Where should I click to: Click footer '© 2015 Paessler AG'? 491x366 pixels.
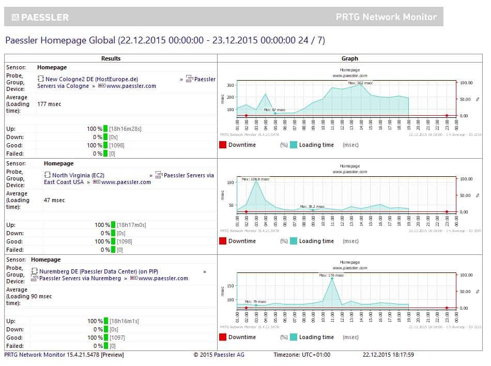click(219, 355)
